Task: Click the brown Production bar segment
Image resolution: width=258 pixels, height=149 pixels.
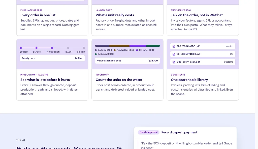Action: pyautogui.click(x=119, y=46)
